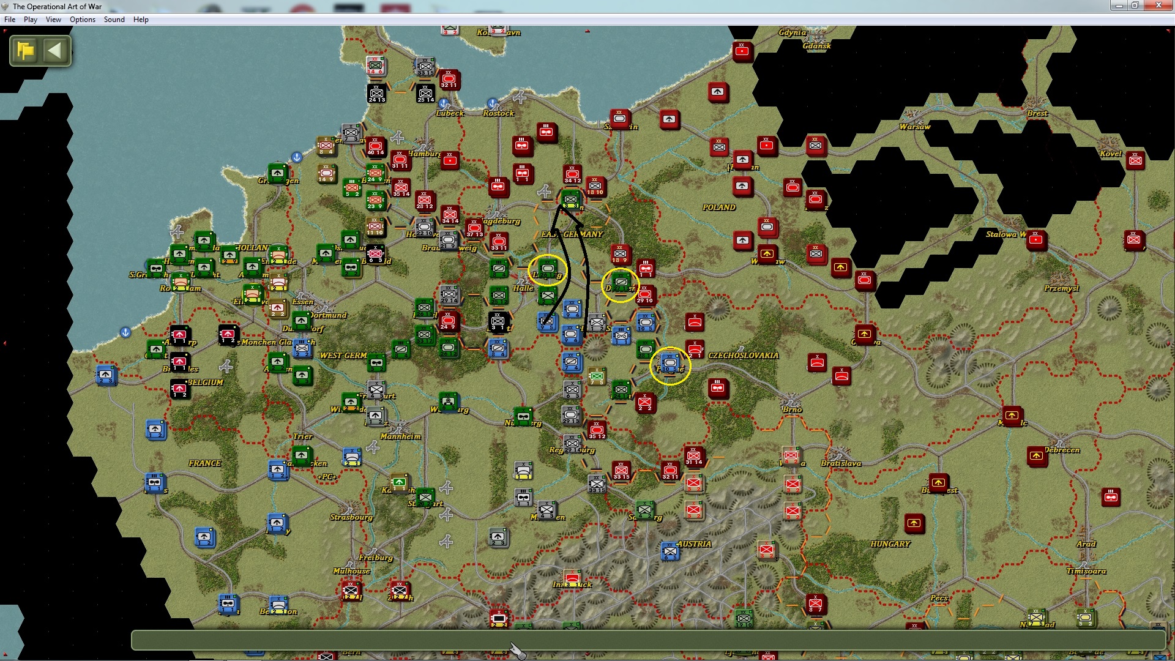
Task: Click the port anchor near Groningen
Action: [297, 157]
